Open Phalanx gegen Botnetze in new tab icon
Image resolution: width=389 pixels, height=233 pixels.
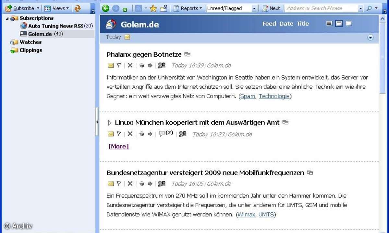point(188,54)
